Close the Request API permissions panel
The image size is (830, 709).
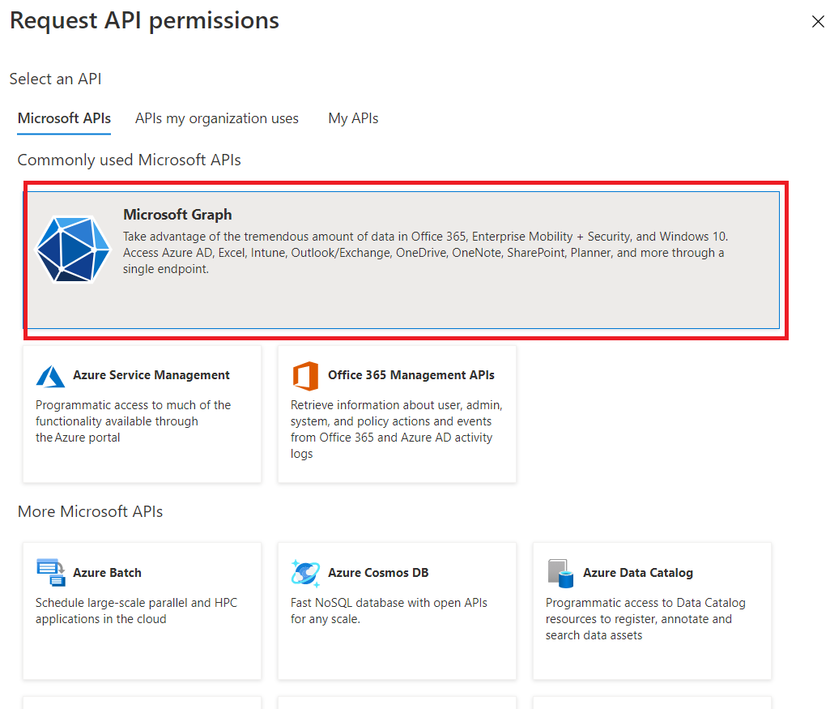(x=818, y=21)
